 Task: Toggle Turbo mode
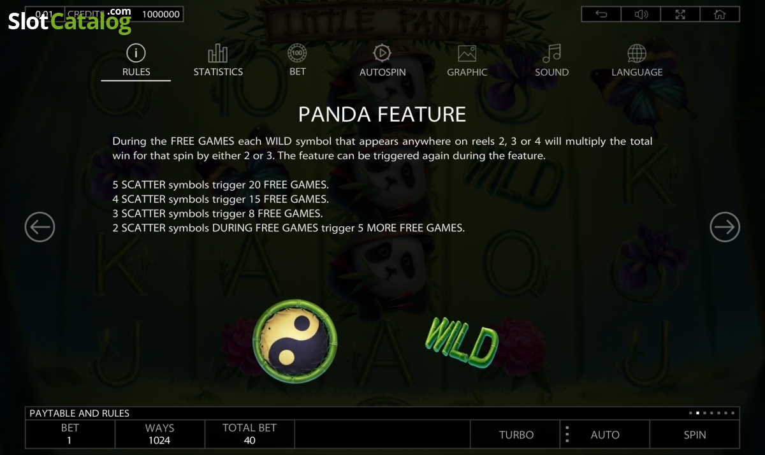pyautogui.click(x=516, y=435)
